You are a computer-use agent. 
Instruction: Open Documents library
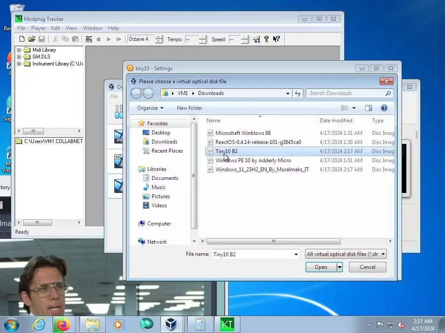[165, 178]
